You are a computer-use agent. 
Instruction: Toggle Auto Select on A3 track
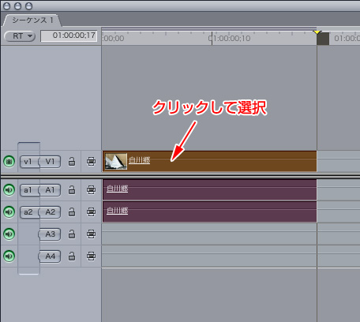(91, 234)
